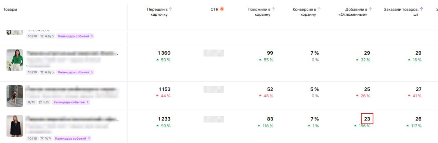Screen dimensions: 438x143
Task: Sort by the "Конверсия в корзину" arrow icon
Action: 318,9
